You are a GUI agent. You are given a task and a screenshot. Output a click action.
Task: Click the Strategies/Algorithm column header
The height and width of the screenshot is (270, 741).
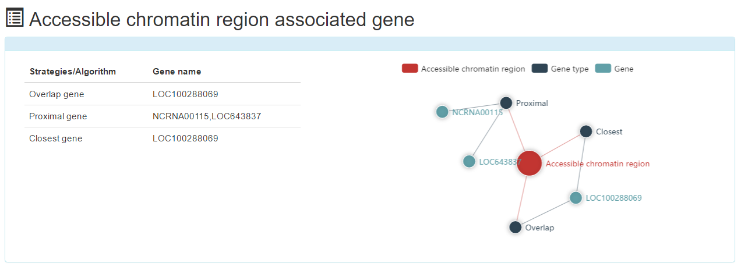coord(73,72)
